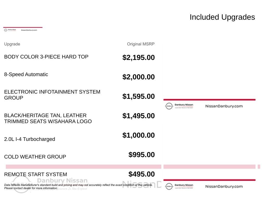Click the Upgrade column header
266x199 pixels.
[x=12, y=44]
